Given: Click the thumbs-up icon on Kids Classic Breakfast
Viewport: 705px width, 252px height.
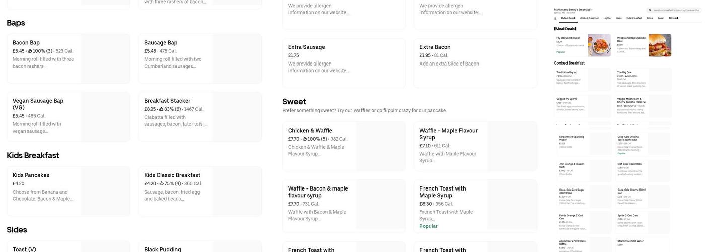Looking at the screenshot, I should click(x=161, y=184).
